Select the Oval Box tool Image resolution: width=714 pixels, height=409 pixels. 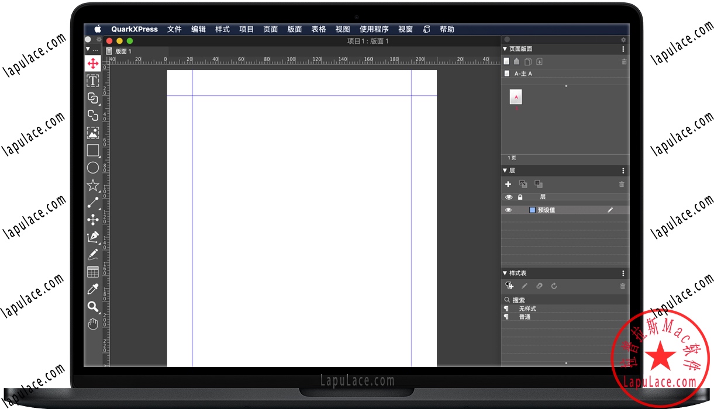coord(92,168)
